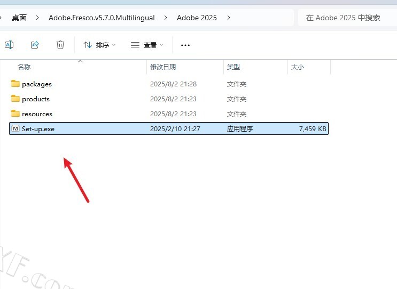The height and width of the screenshot is (289, 397).
Task: Click the 在 Adobe 2025 中搜索 search box
Action: click(347, 18)
